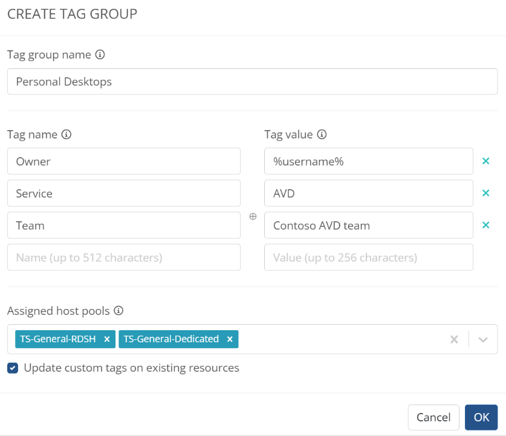This screenshot has width=506, height=436.
Task: Click the Tag group name input field
Action: (252, 82)
